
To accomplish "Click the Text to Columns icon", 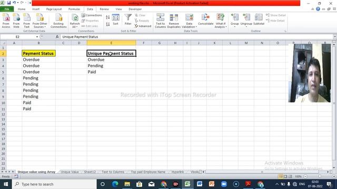I will pyautogui.click(x=160, y=21).
